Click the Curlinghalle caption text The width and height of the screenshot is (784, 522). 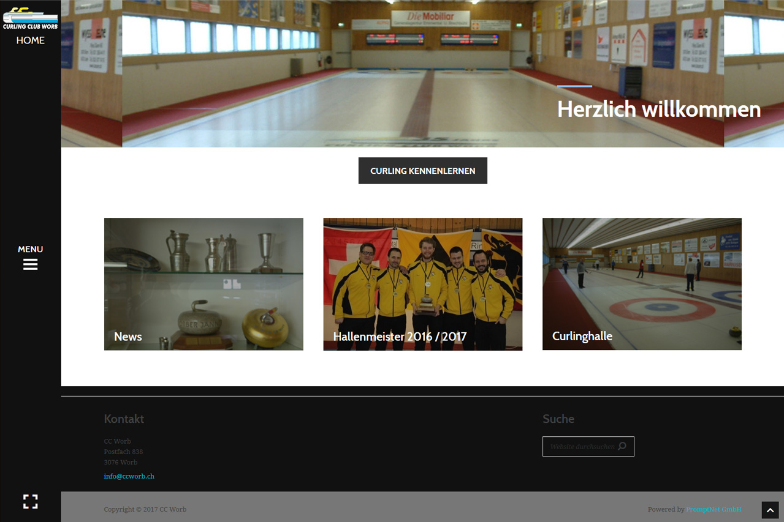pyautogui.click(x=582, y=336)
